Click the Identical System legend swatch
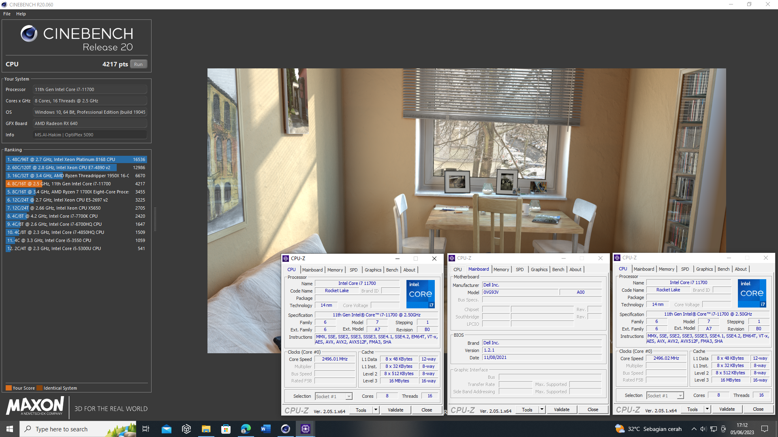Screen dimensions: 778x437 click(x=39, y=388)
